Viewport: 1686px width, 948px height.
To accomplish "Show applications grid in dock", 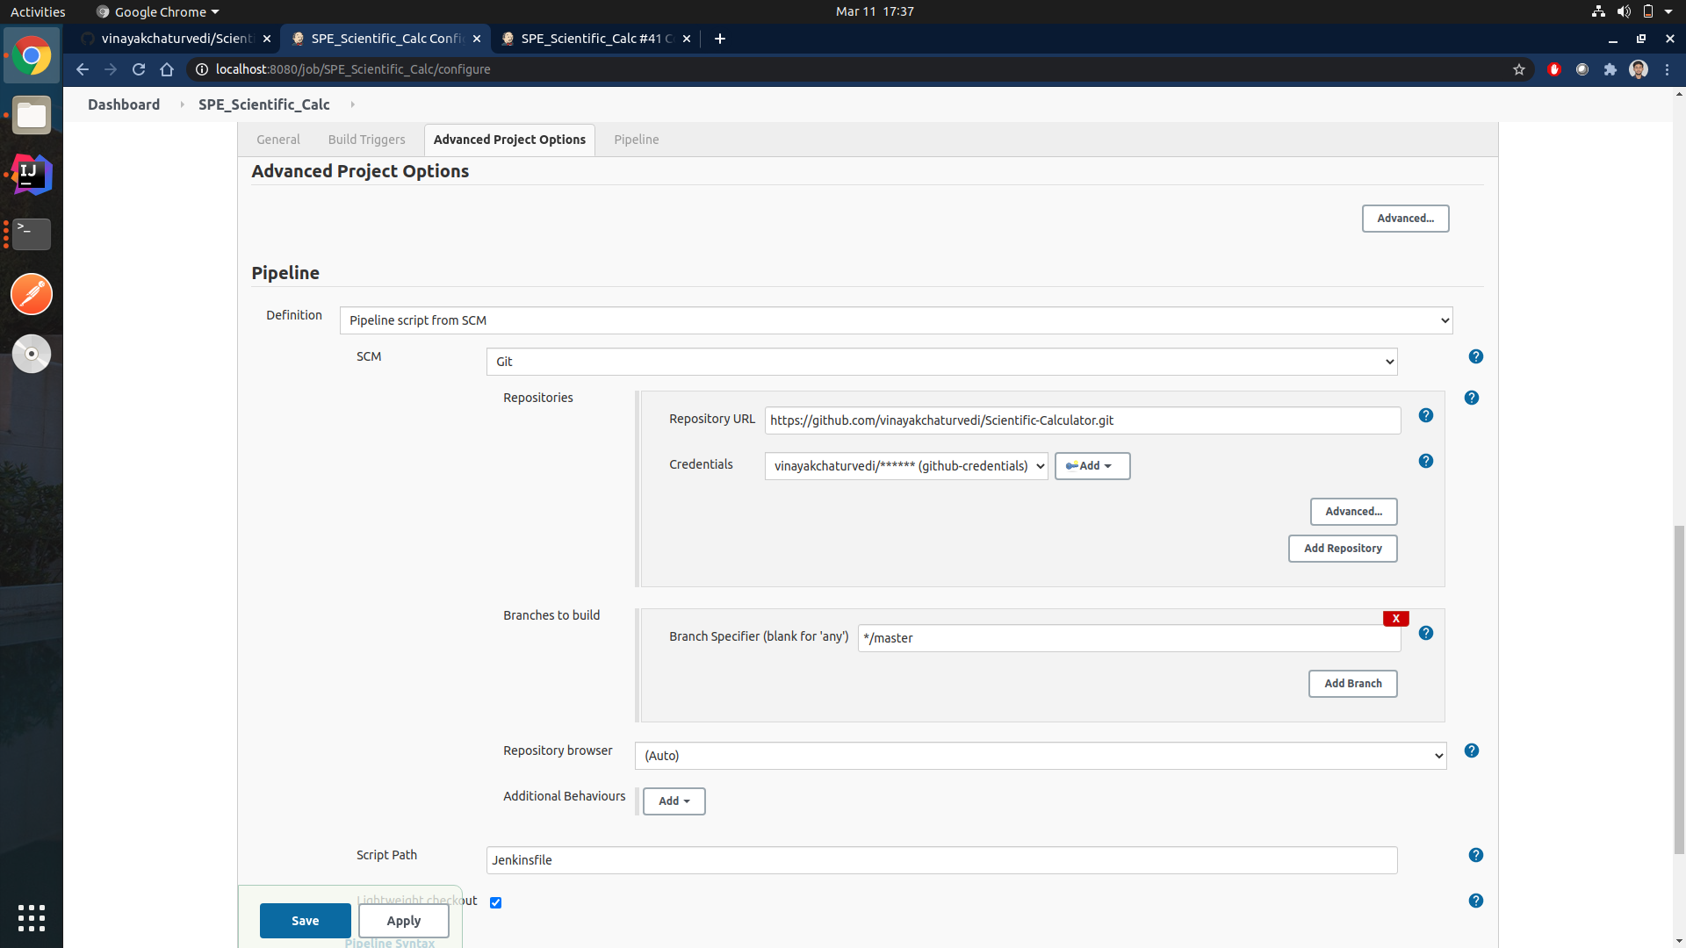I will click(32, 918).
